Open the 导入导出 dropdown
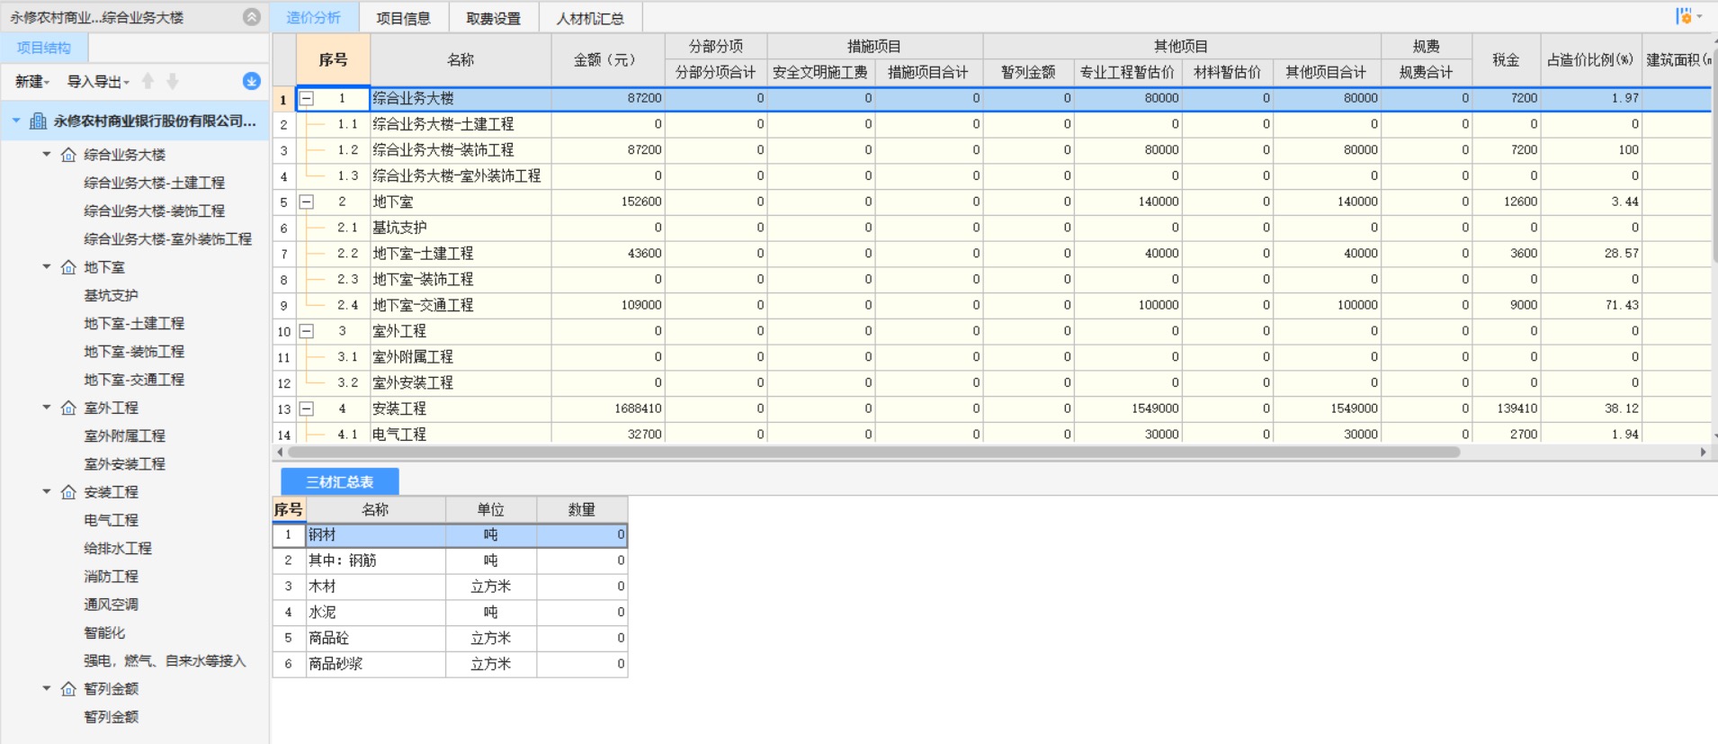Screen dimensions: 1718x744 pos(98,81)
